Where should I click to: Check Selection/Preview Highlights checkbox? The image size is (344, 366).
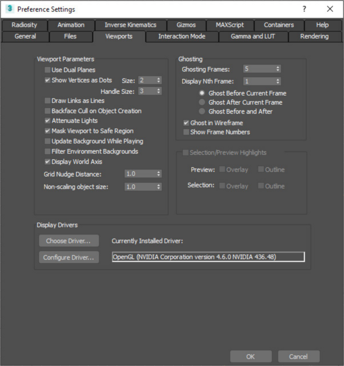(x=185, y=153)
